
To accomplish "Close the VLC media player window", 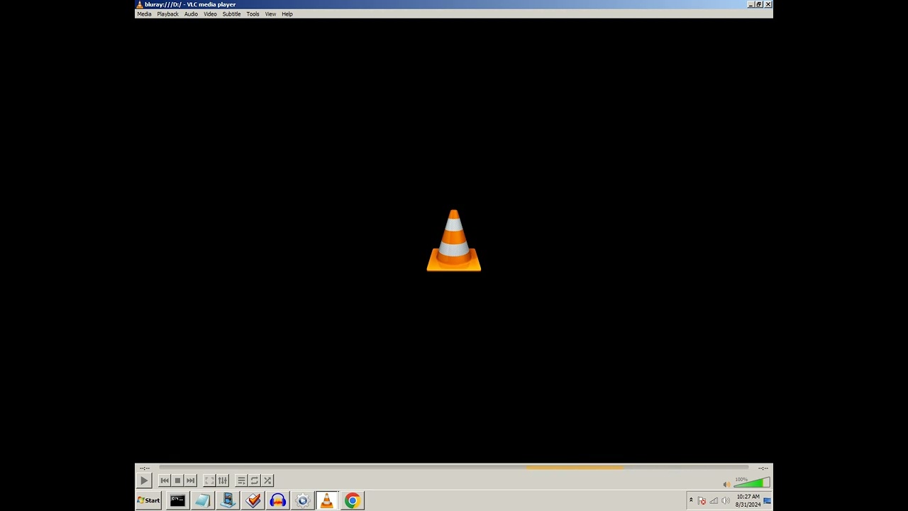I will coord(768,4).
